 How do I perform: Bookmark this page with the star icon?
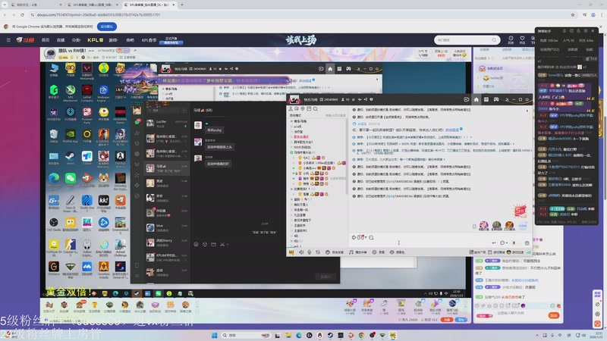point(573,14)
